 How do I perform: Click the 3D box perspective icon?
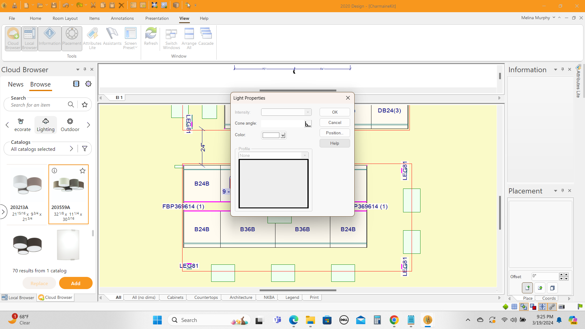point(176,5)
